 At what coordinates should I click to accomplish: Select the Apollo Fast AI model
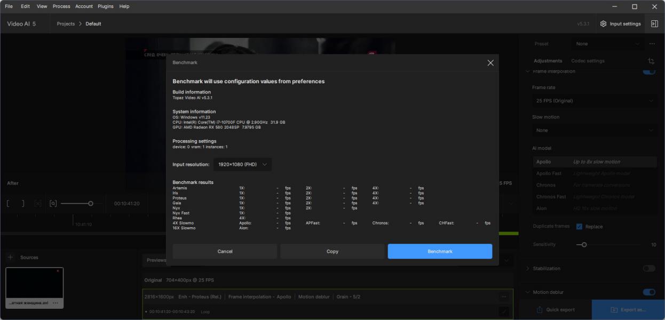[x=595, y=173]
